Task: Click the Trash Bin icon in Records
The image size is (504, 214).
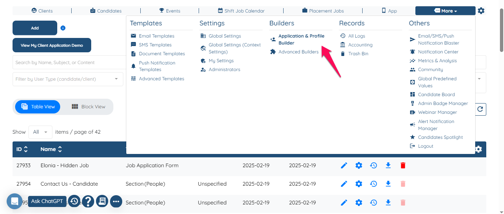Action: (x=343, y=54)
